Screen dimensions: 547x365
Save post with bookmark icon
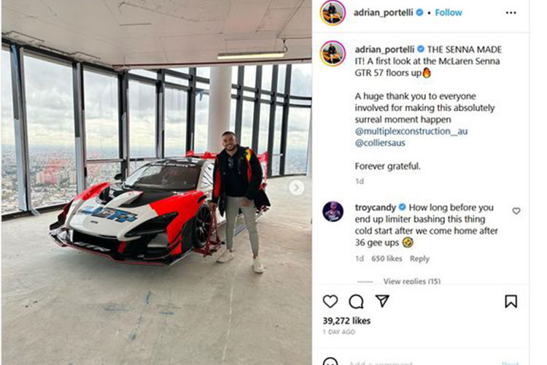(x=511, y=301)
